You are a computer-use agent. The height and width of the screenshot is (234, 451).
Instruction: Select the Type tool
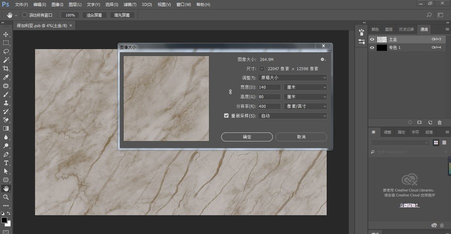coord(6,163)
